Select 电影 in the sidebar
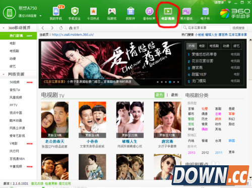The height and width of the screenshot is (188, 252). 13,43
